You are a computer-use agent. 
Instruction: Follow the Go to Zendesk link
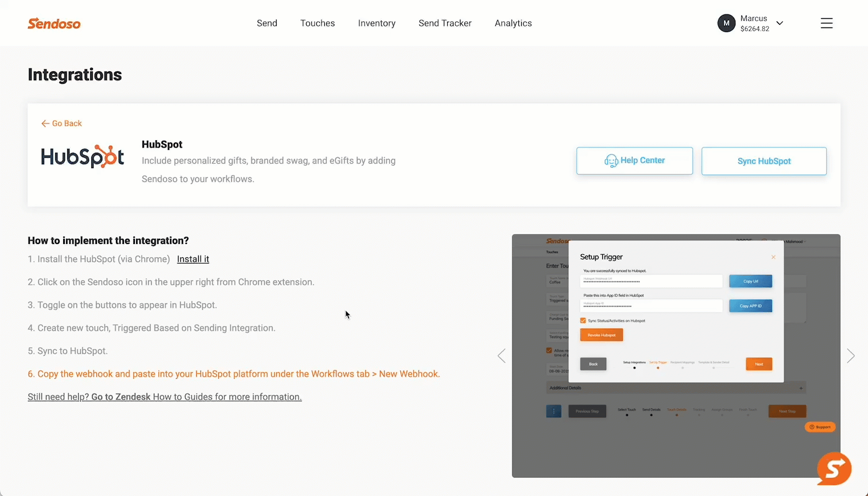(x=121, y=397)
